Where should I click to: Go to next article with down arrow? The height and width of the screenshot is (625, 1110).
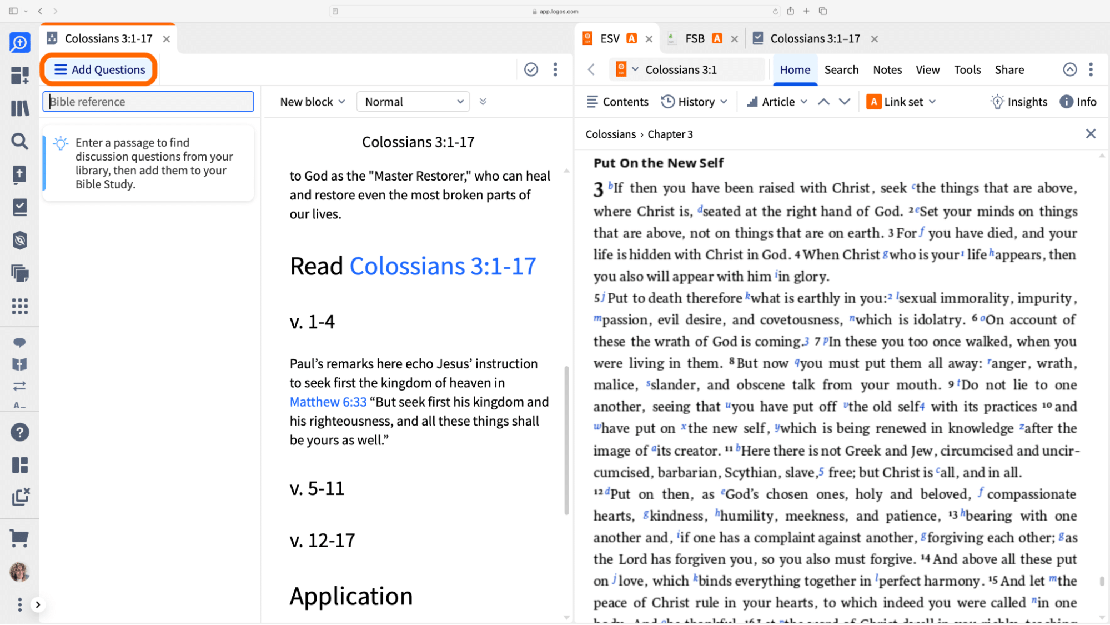pyautogui.click(x=844, y=102)
